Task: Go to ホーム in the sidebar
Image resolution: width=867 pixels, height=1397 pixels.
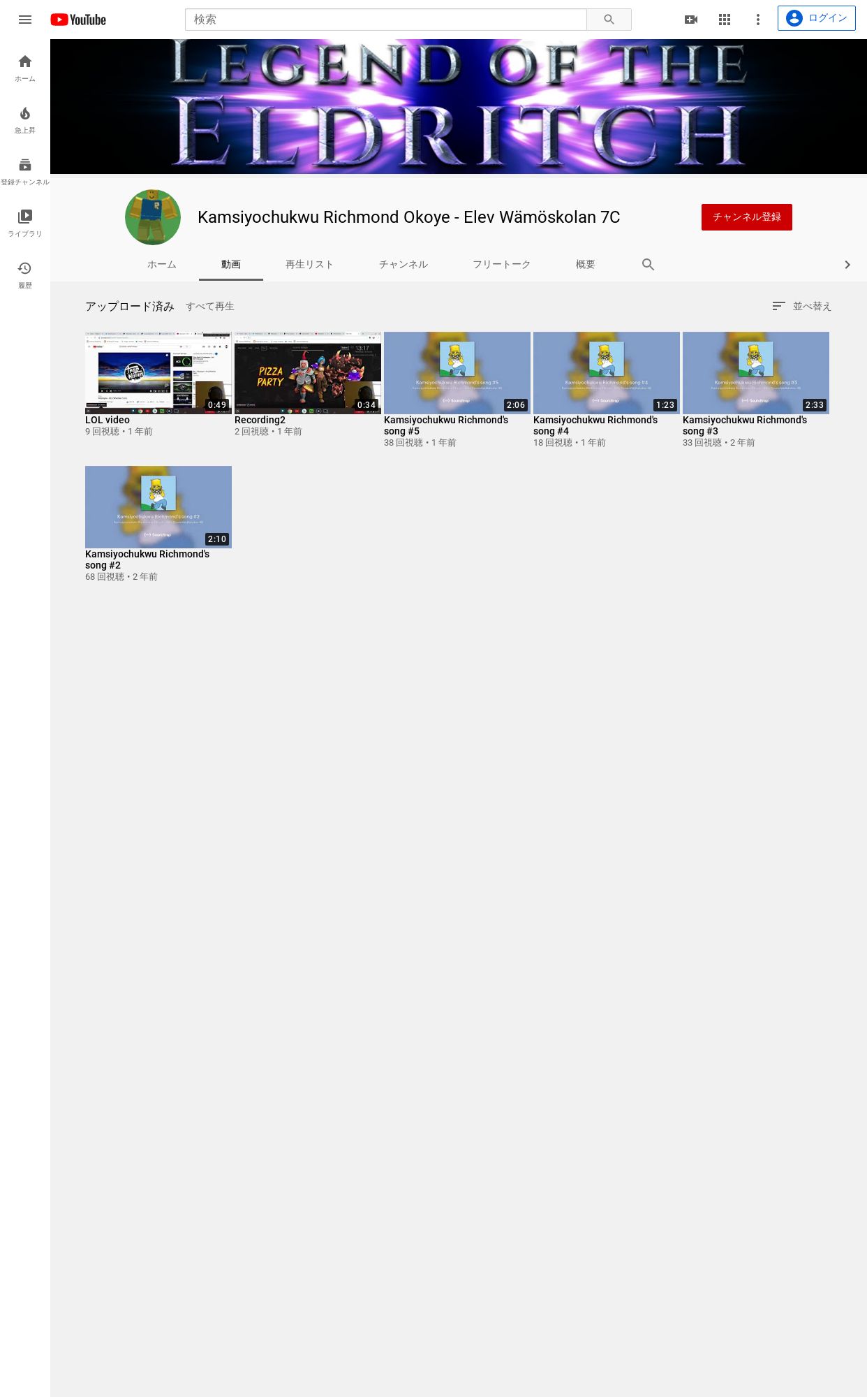Action: click(25, 68)
